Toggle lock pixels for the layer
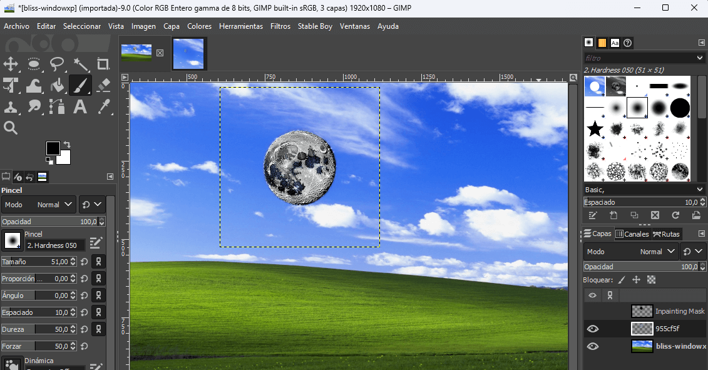Image resolution: width=708 pixels, height=370 pixels. pos(622,280)
